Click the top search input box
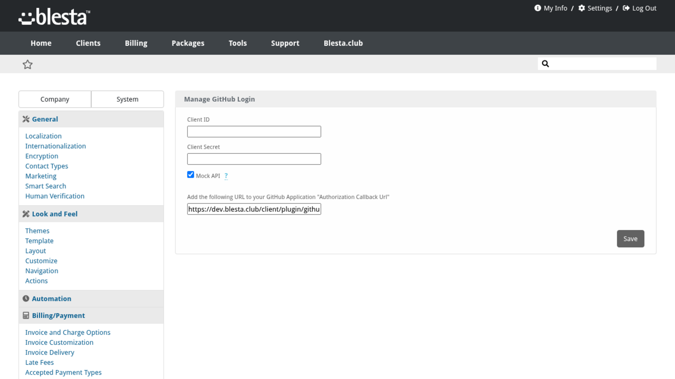Viewport: 675px width, 379px height. pyautogui.click(x=597, y=64)
